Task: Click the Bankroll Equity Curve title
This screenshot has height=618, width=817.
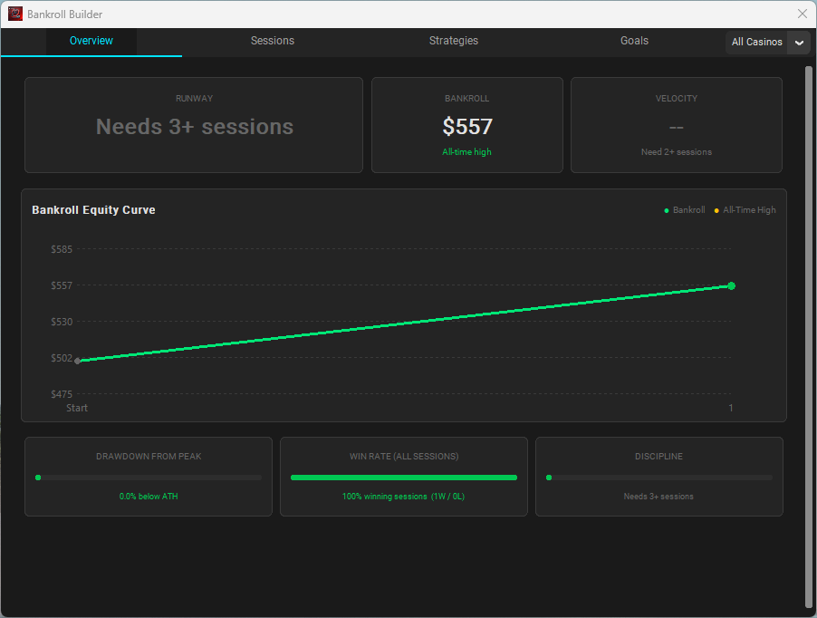Action: click(x=93, y=210)
